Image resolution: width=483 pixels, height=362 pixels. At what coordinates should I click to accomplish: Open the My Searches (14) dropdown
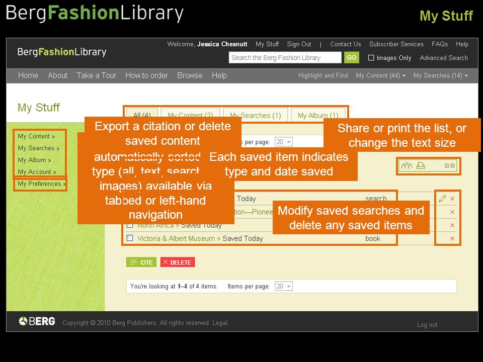pos(441,75)
